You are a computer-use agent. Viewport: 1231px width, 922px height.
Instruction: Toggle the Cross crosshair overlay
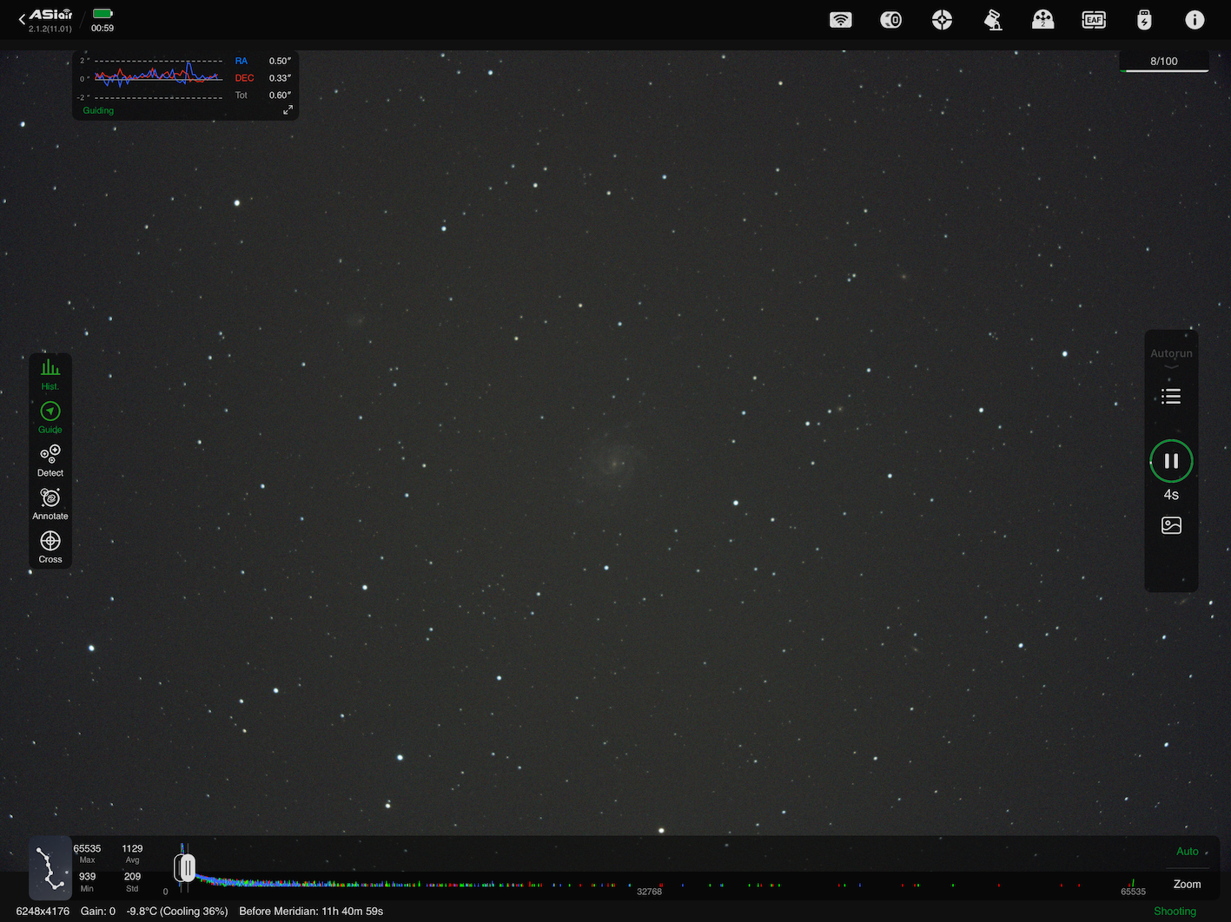click(x=50, y=547)
